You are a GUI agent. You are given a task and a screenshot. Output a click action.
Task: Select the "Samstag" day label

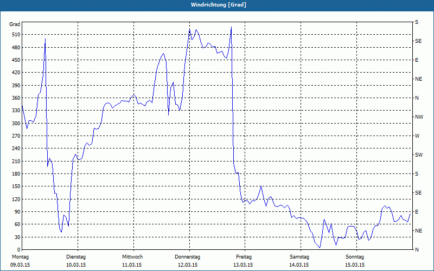(x=299, y=257)
